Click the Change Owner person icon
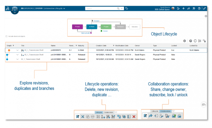The width and height of the screenshot is (212, 128). point(161,116)
